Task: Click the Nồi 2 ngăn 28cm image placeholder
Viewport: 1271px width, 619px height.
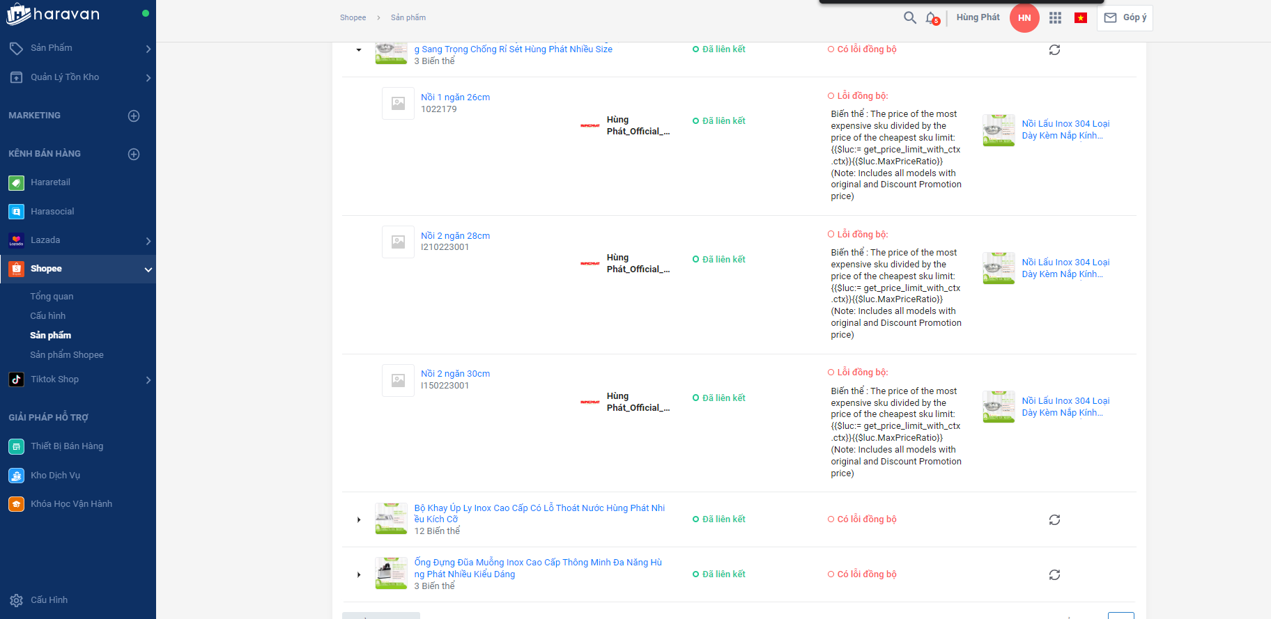Action: click(x=398, y=242)
